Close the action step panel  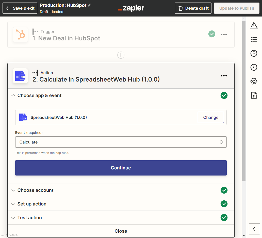click(x=121, y=231)
